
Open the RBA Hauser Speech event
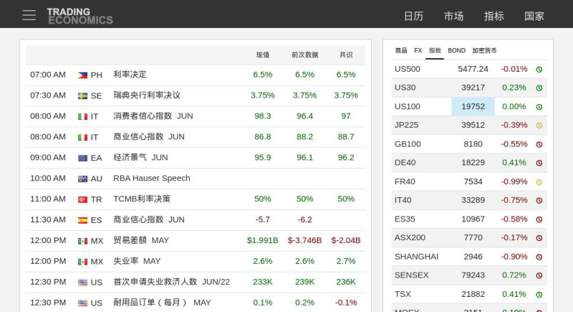point(152,178)
